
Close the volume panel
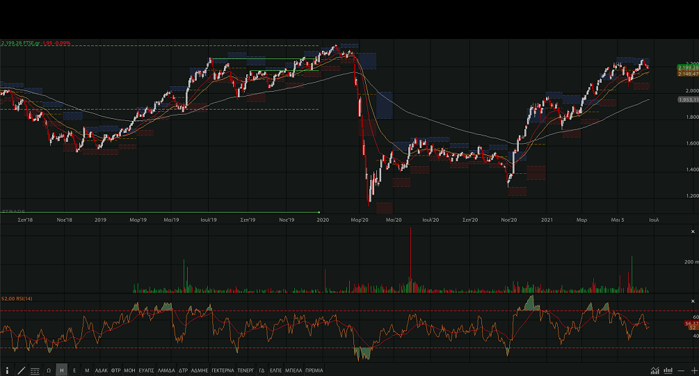[x=693, y=231]
